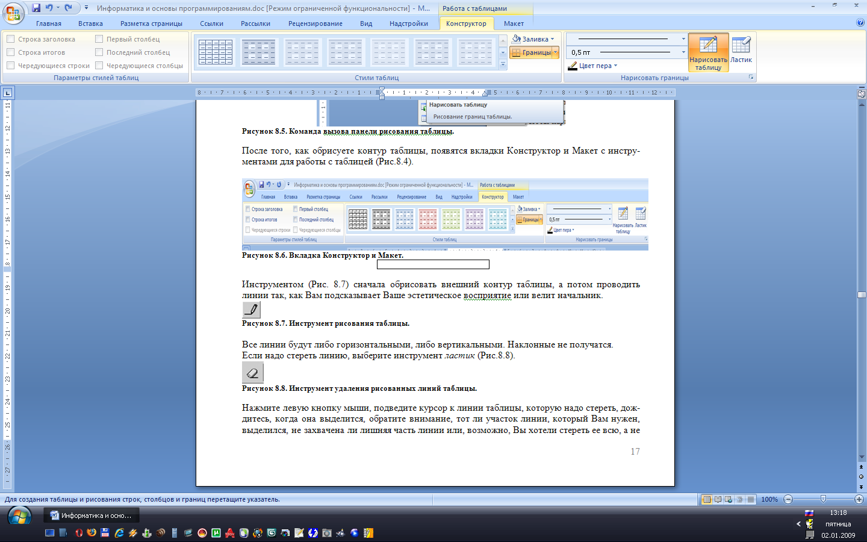
Task: Select the Нарисовать таблицу tool
Action: [708, 52]
